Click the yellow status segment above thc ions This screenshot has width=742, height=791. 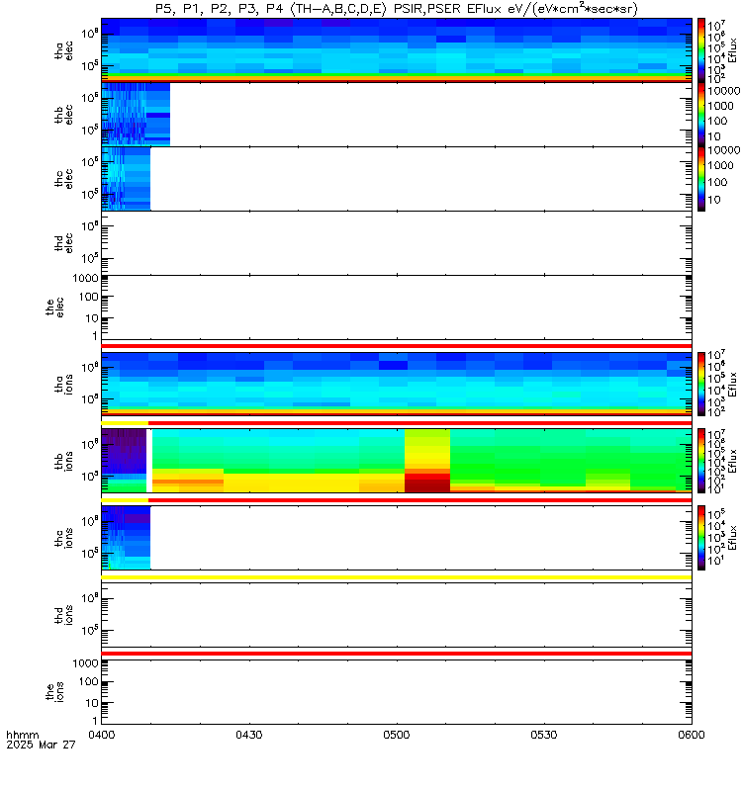[x=125, y=500]
